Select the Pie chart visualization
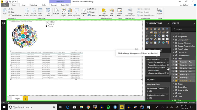The image size is (197, 110). pos(155,36)
